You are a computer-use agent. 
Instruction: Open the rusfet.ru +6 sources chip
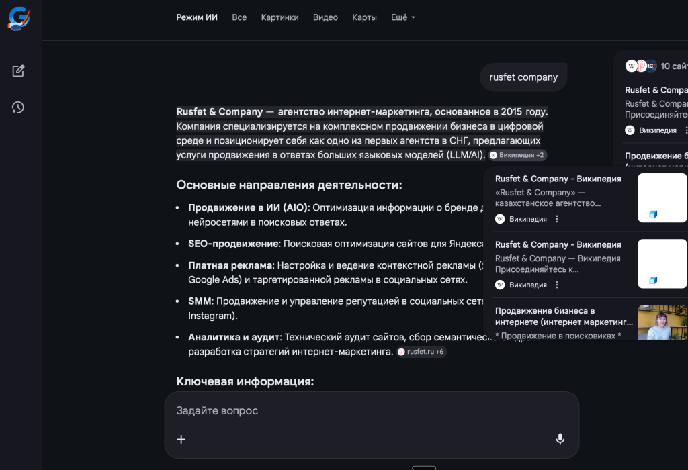pos(421,351)
